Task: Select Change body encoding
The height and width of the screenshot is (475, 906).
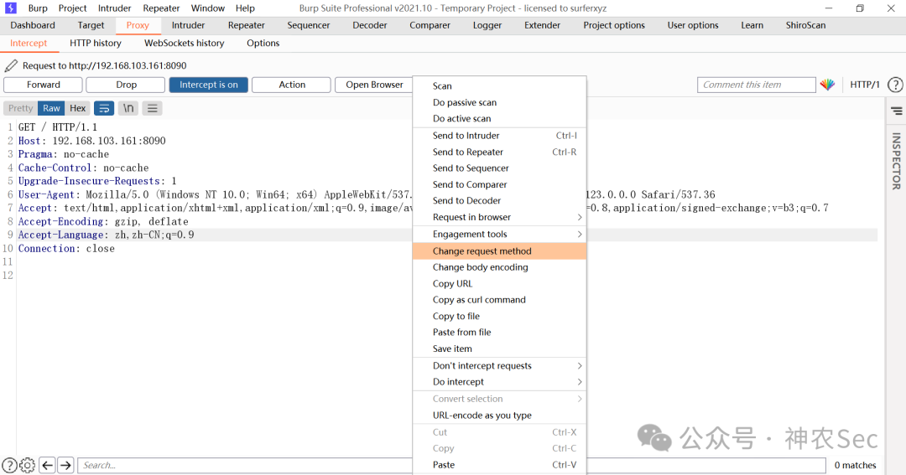Action: pos(500,267)
